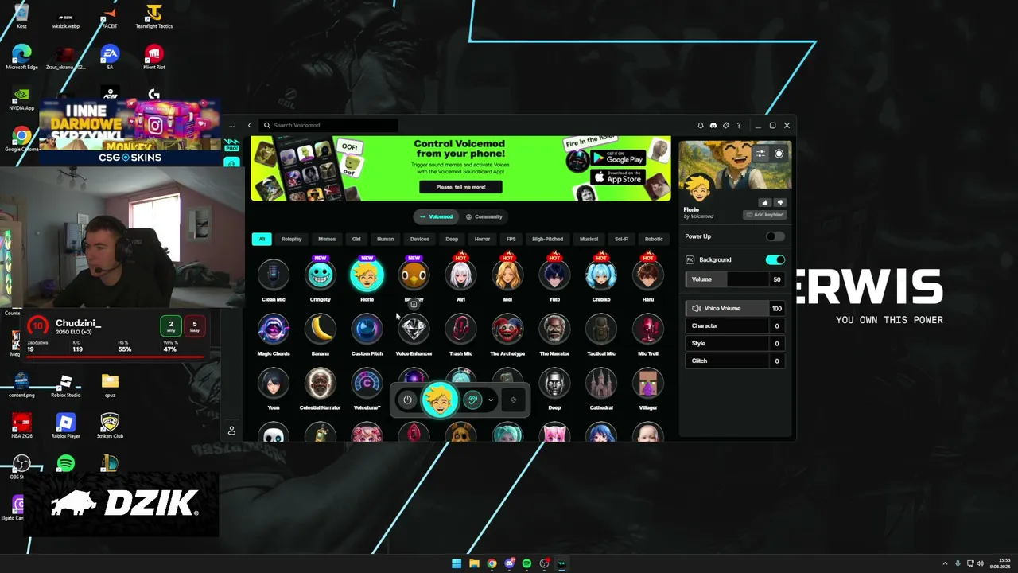Like the Florie voice with thumbs up
The width and height of the screenshot is (1018, 573).
click(x=765, y=203)
